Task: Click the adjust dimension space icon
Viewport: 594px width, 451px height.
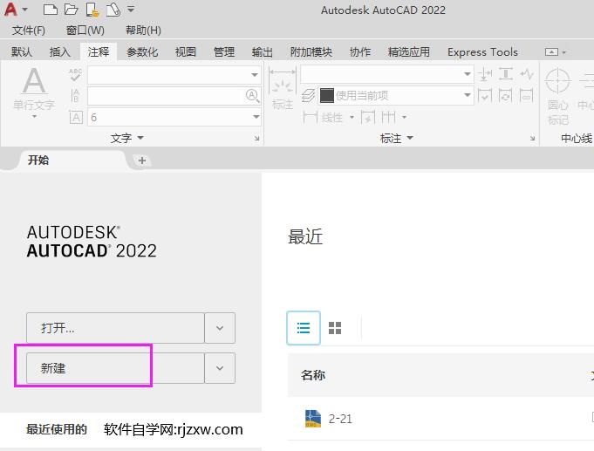Action: tap(506, 74)
